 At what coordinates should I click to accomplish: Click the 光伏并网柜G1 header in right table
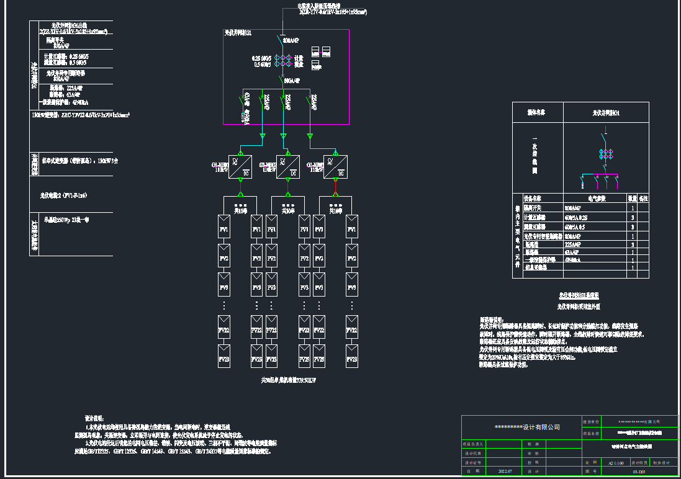[605, 113]
